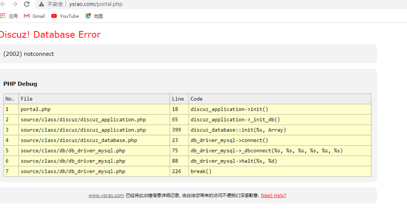Select line 75 db_driver_mysql.php file cell
This screenshot has height=217, width=407.
click(94, 151)
